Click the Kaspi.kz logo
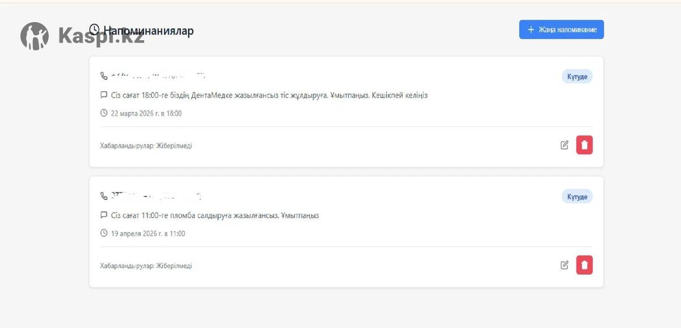 82,36
